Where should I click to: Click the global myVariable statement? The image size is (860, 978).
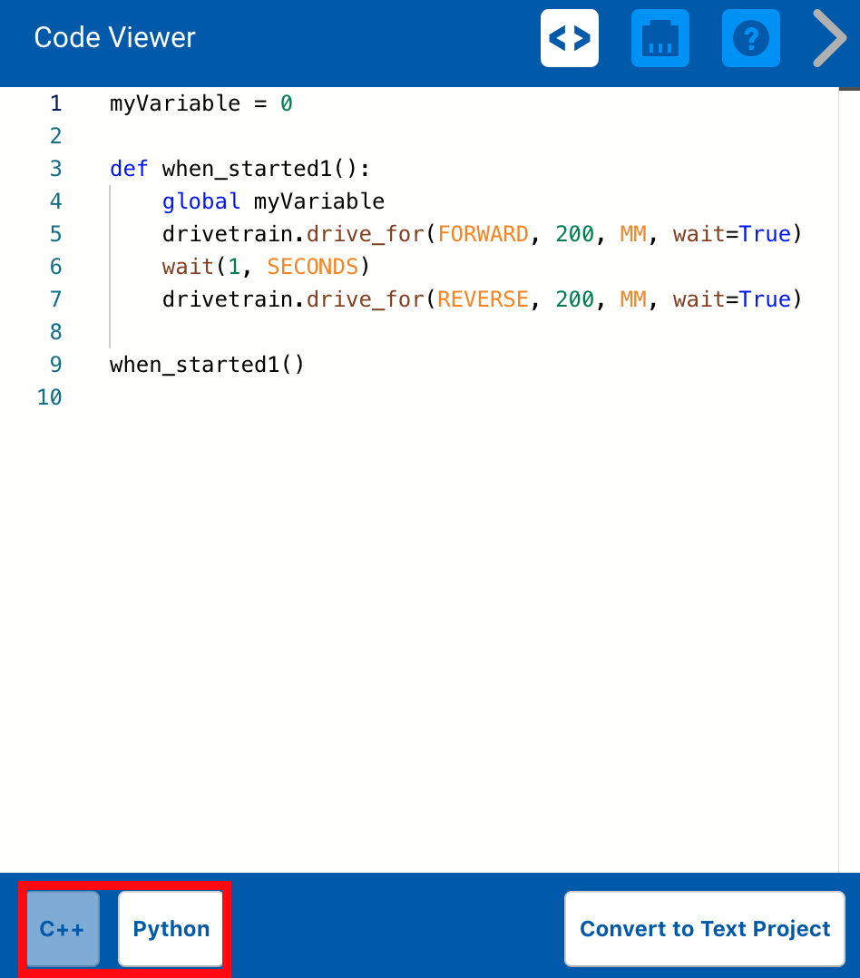pos(272,200)
